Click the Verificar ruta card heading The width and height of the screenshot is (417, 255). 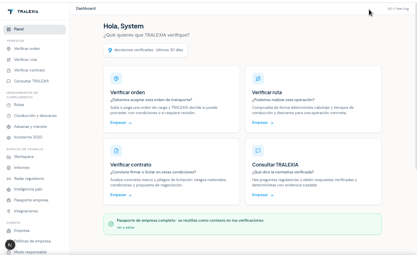[x=267, y=93]
